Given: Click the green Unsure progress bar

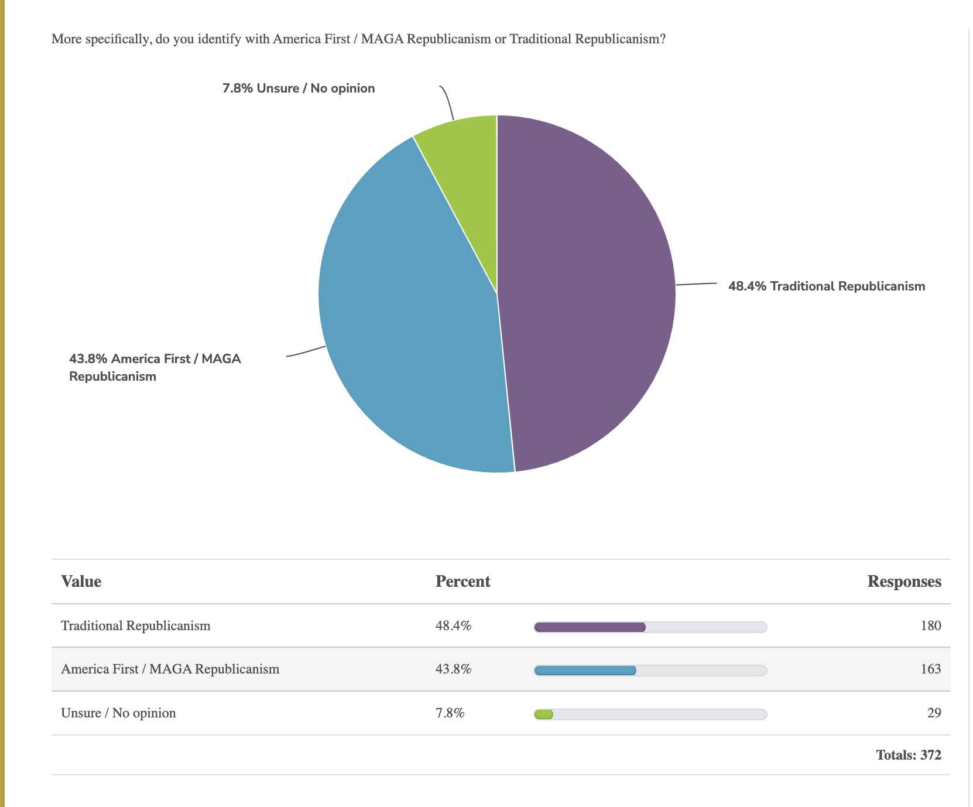Looking at the screenshot, I should [x=544, y=714].
